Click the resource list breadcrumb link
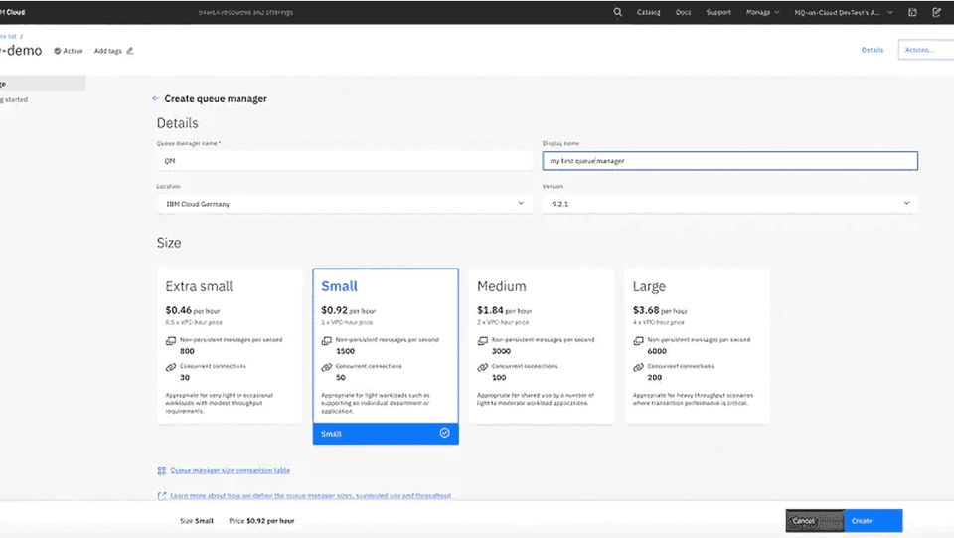Viewport: 954px width, 538px height. [x=9, y=36]
